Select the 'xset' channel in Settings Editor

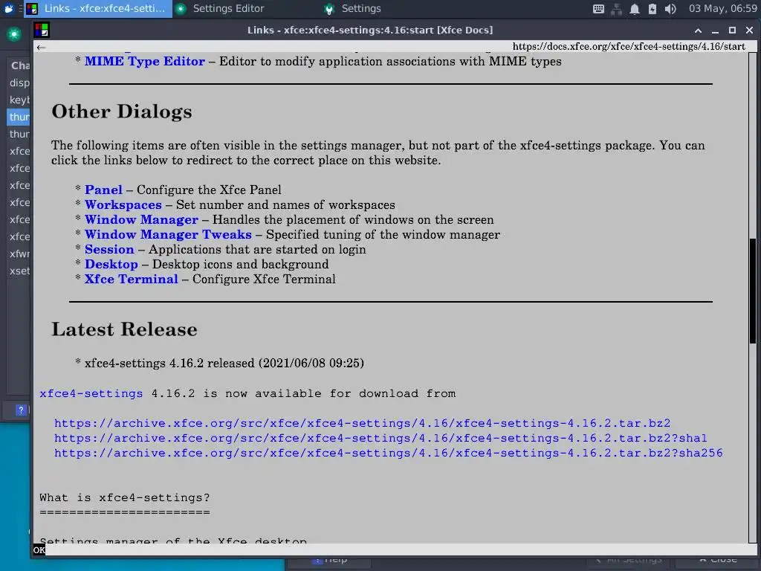tap(19, 271)
